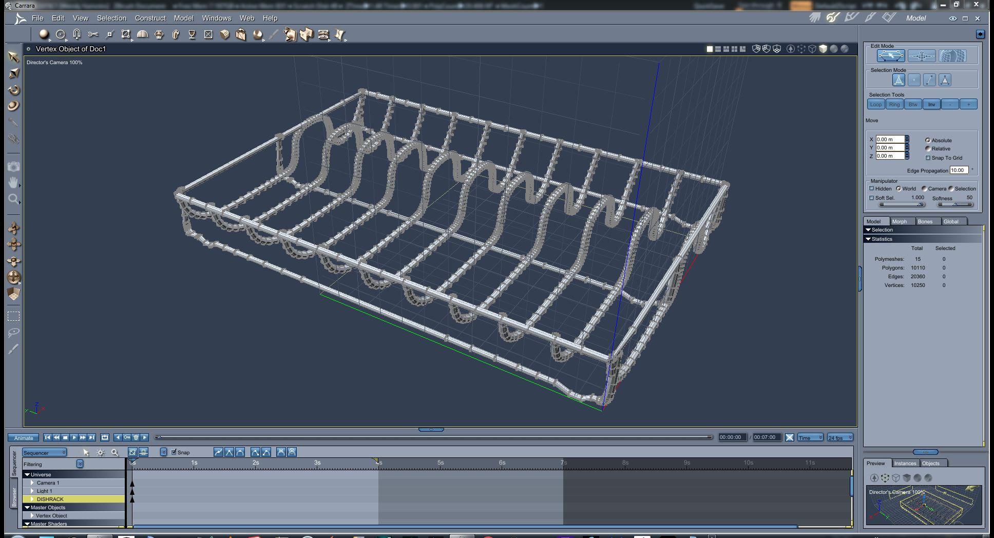This screenshot has width=994, height=538.
Task: Choose the point selection mode icon
Action: tap(914, 80)
